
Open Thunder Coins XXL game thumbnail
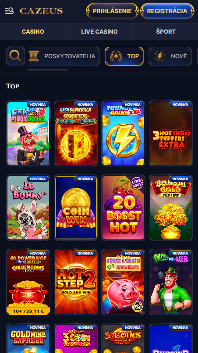[123, 133]
